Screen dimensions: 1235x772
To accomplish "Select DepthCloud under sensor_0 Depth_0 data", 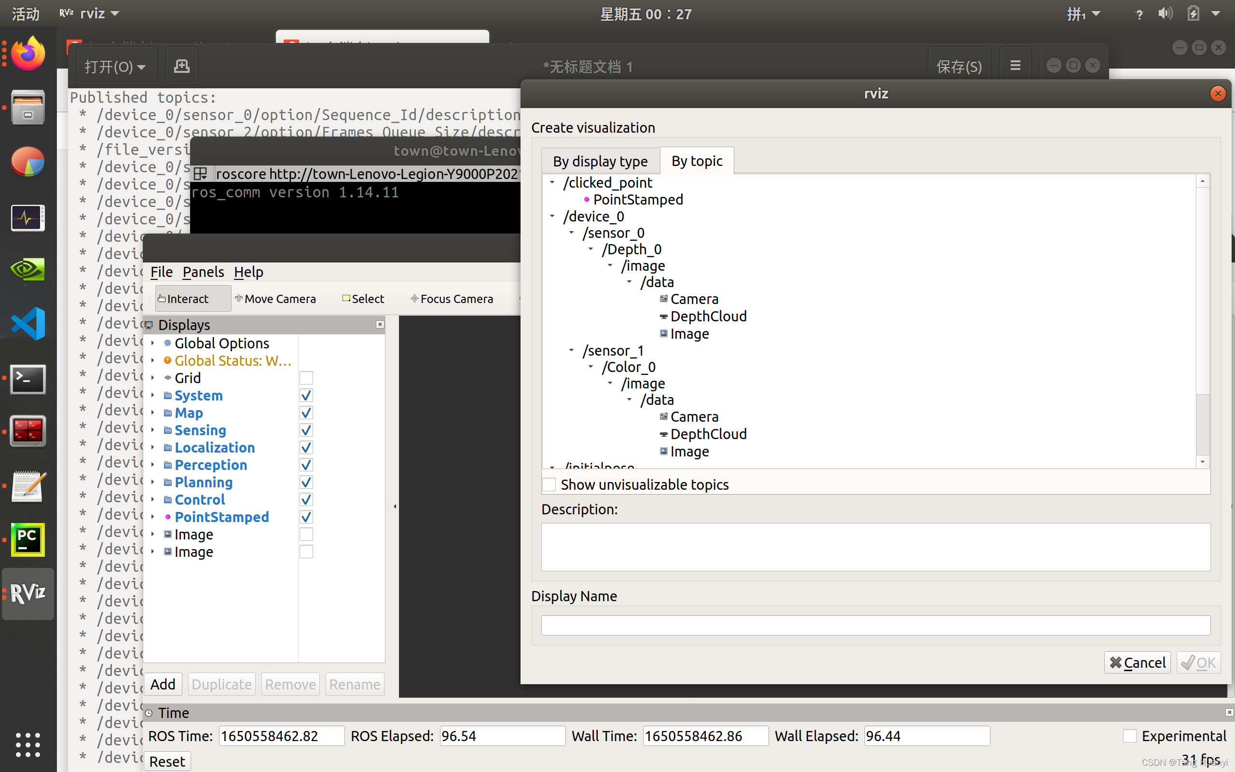I will point(703,316).
